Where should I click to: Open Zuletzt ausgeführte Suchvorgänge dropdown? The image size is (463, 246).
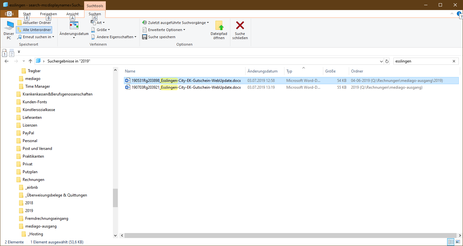pyautogui.click(x=176, y=23)
